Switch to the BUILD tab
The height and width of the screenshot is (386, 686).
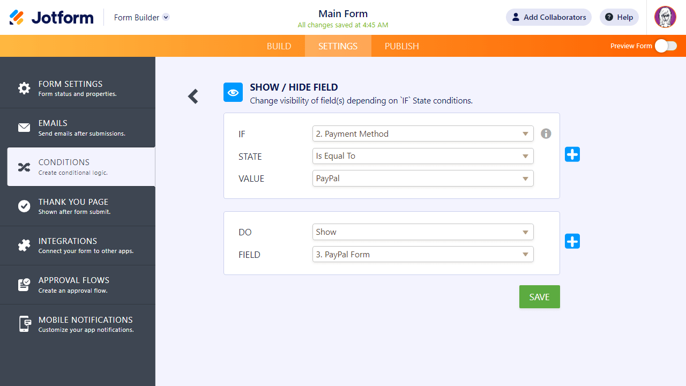click(x=279, y=46)
